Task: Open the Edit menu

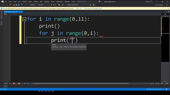Action: pos(10,2)
